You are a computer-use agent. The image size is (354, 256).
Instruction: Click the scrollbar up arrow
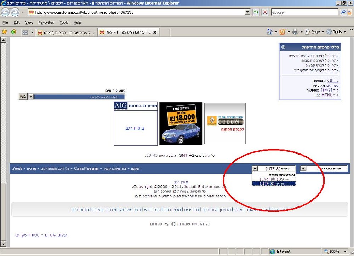pyautogui.click(x=3, y=40)
